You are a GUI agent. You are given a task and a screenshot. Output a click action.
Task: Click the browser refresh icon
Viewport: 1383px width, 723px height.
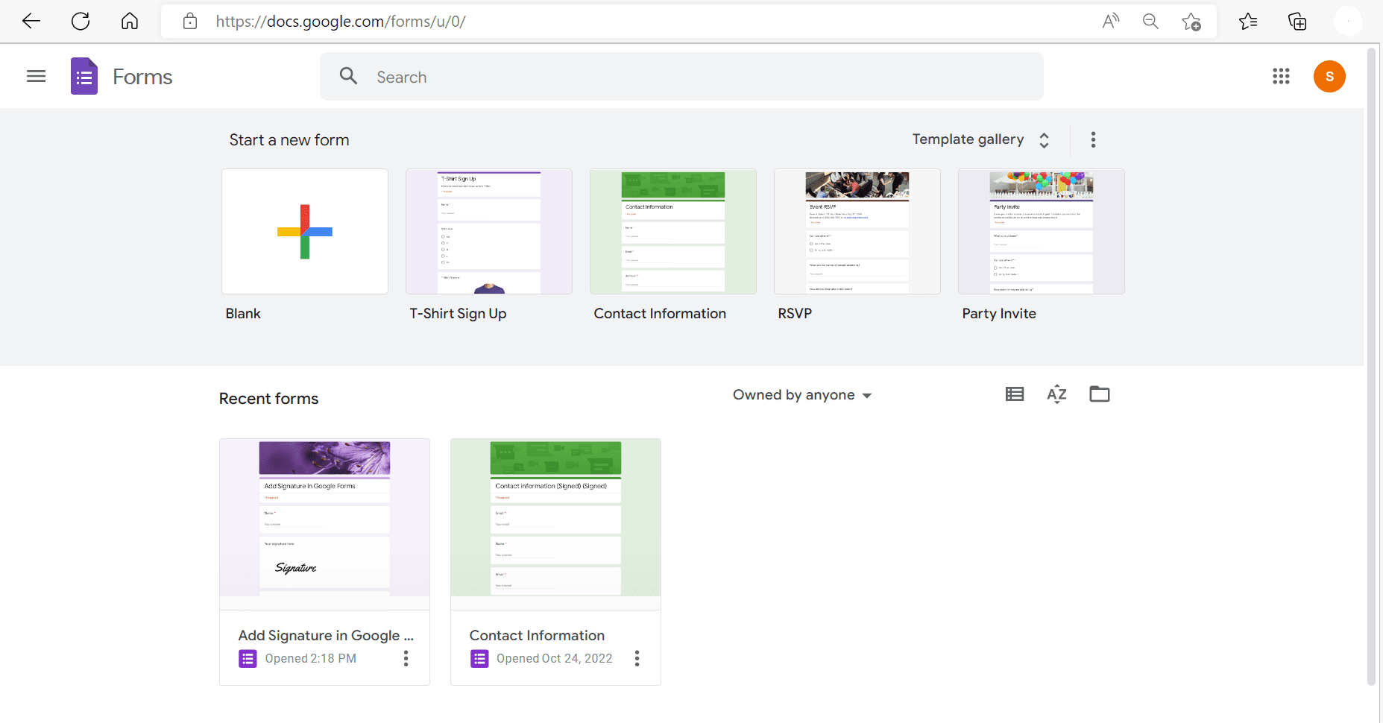[x=81, y=21]
